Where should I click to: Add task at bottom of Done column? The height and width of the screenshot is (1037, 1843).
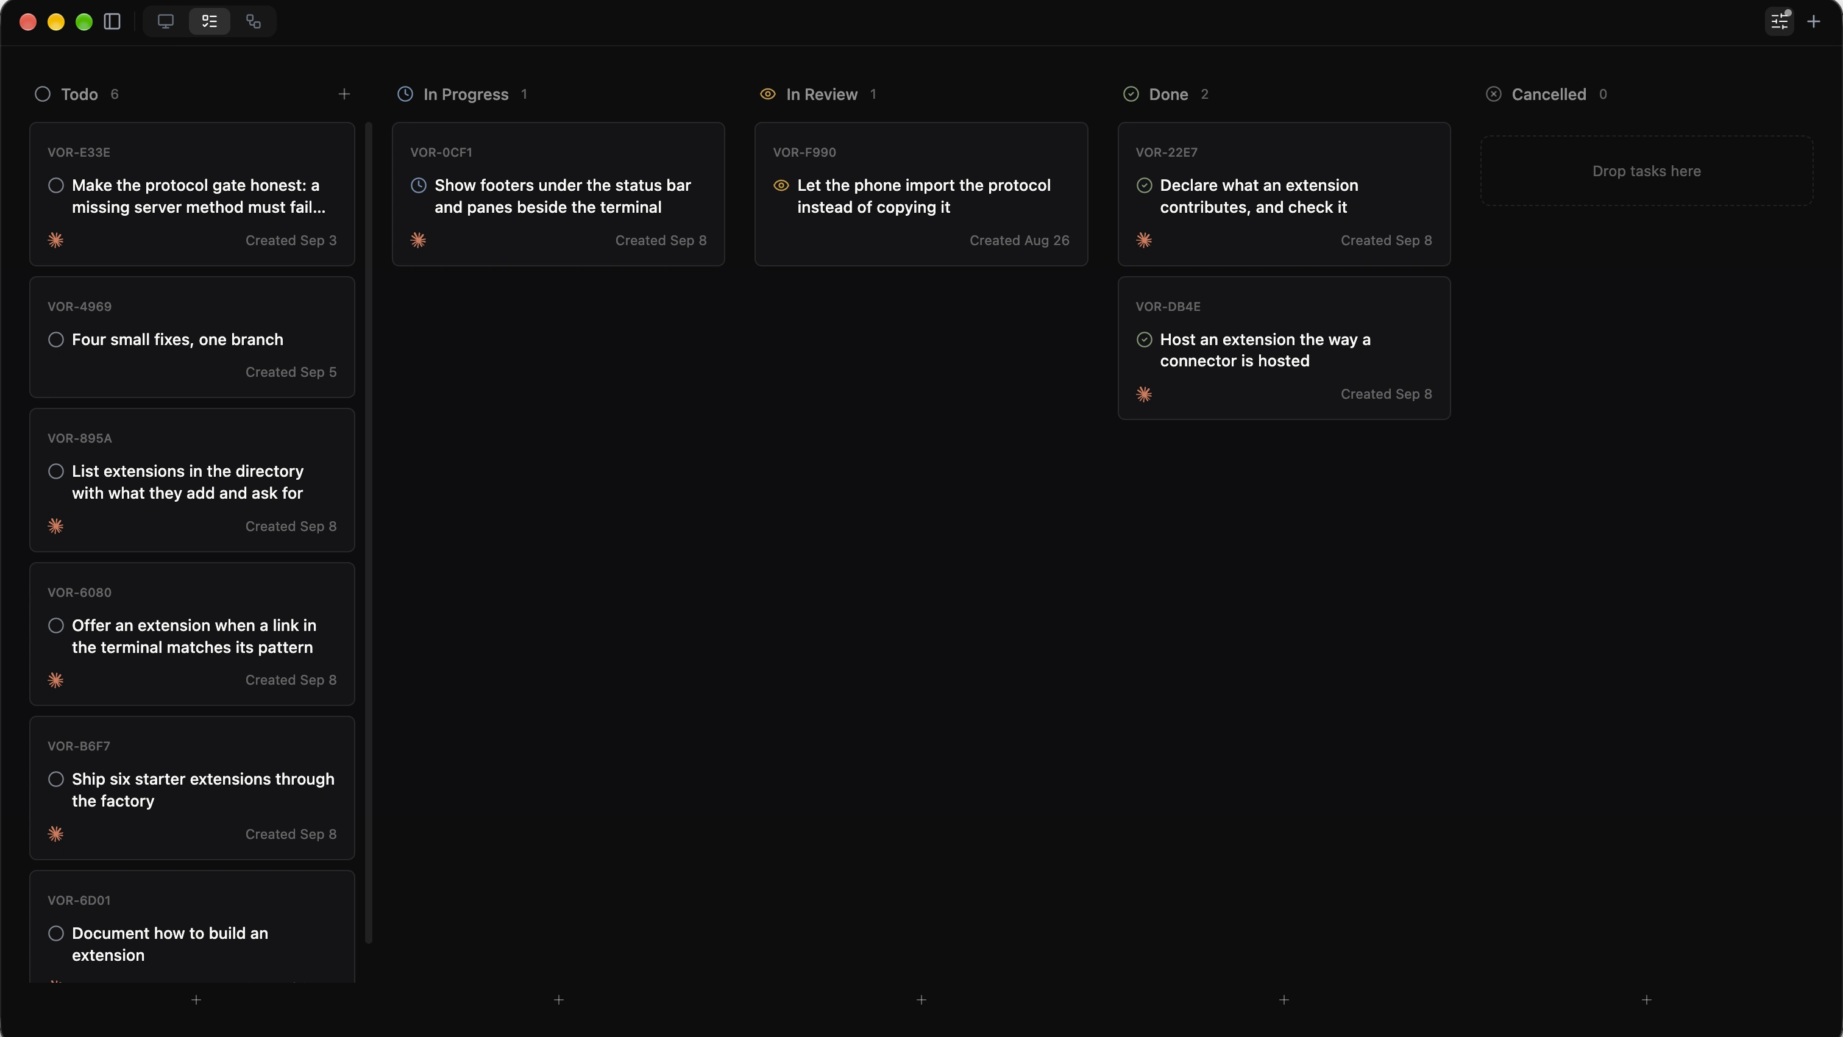[x=1284, y=999]
